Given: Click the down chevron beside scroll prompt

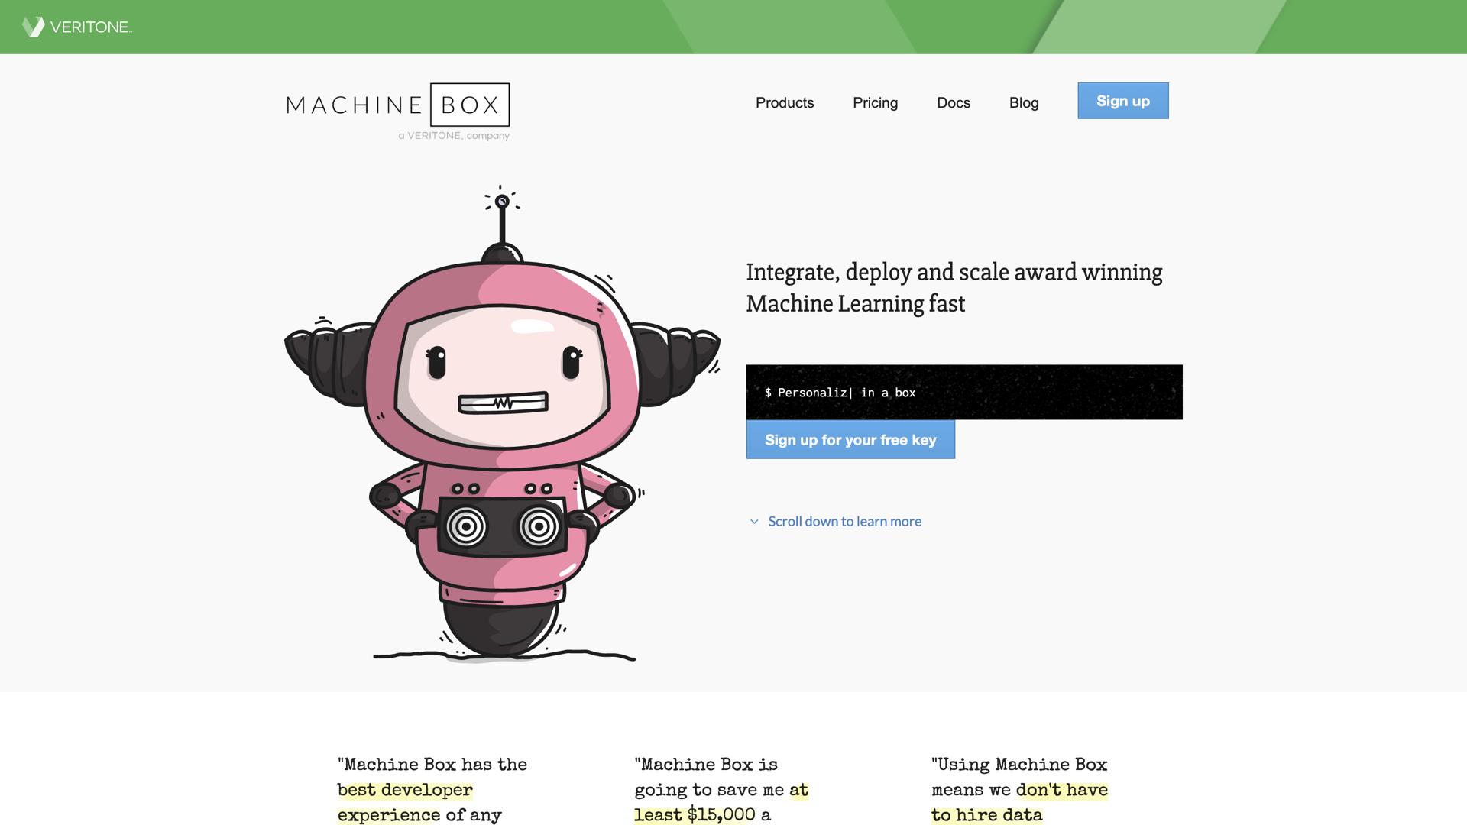Looking at the screenshot, I should [x=753, y=521].
